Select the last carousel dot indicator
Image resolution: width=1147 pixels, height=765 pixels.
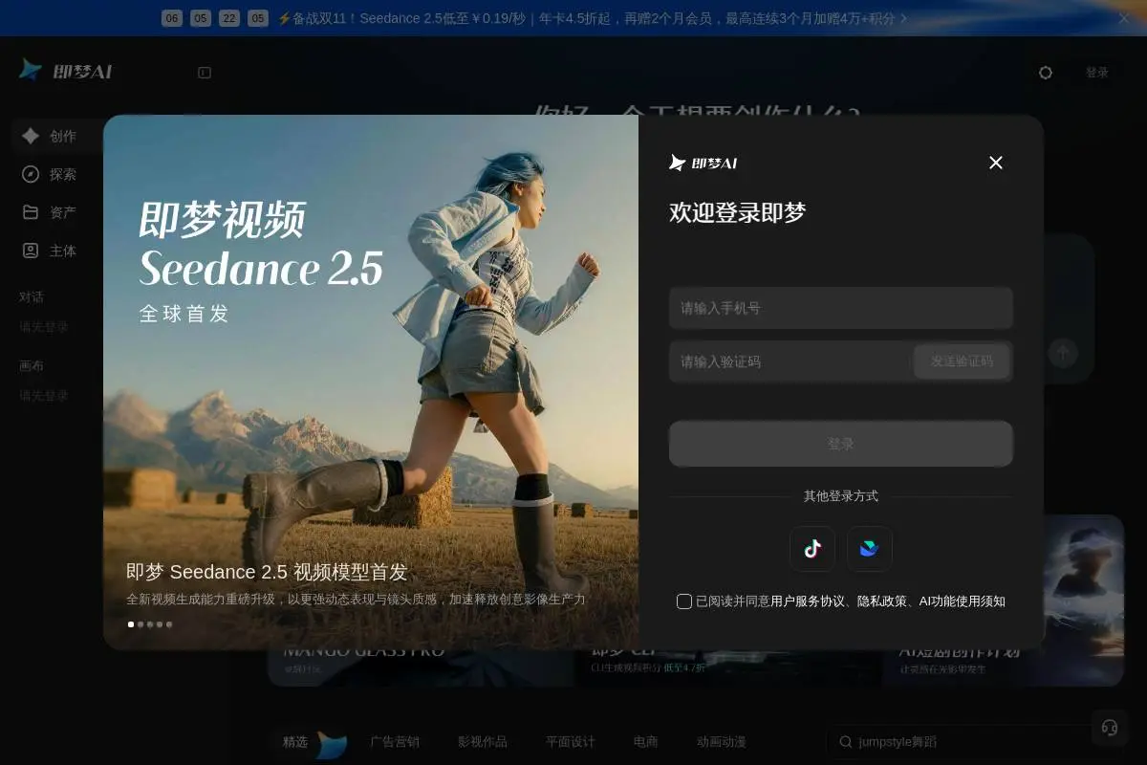[169, 624]
